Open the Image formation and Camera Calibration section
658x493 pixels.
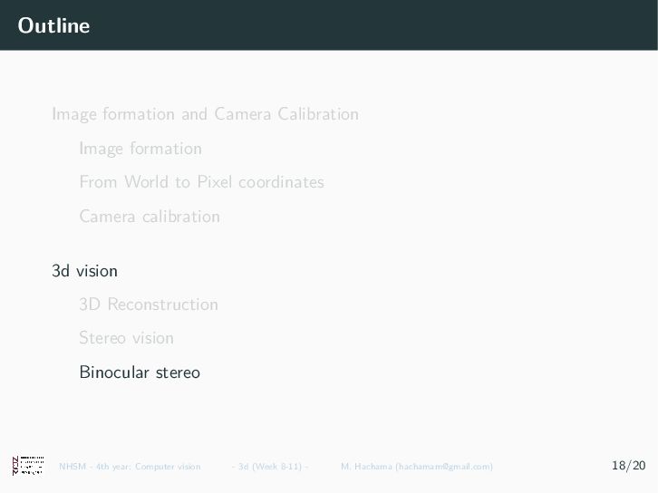point(205,114)
